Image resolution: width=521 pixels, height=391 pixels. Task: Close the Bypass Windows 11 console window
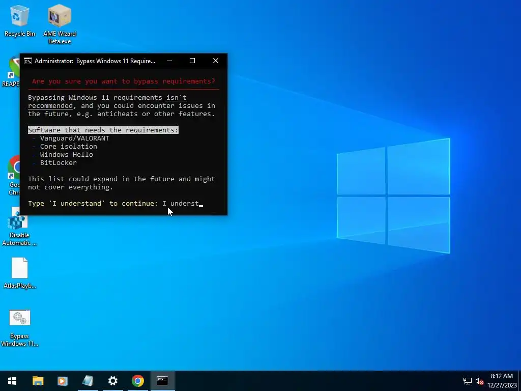coord(216,61)
